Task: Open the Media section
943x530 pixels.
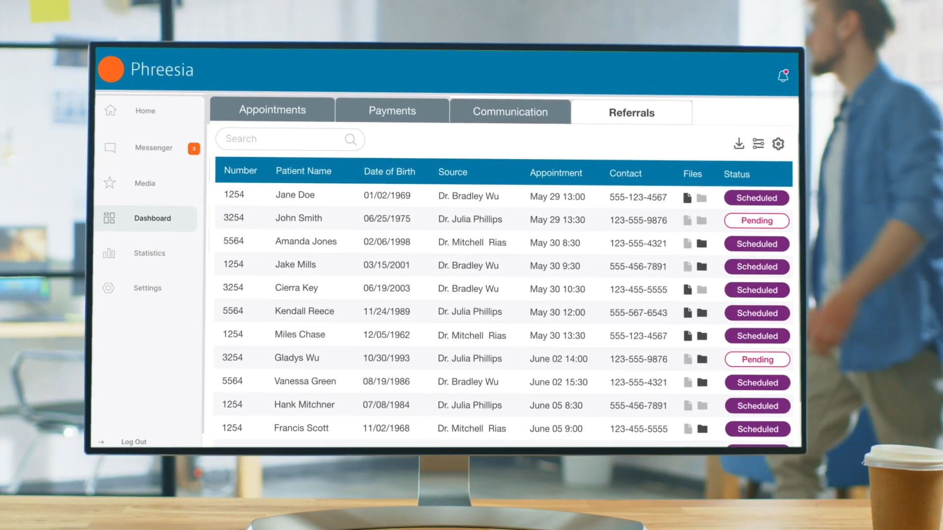Action: tap(144, 183)
